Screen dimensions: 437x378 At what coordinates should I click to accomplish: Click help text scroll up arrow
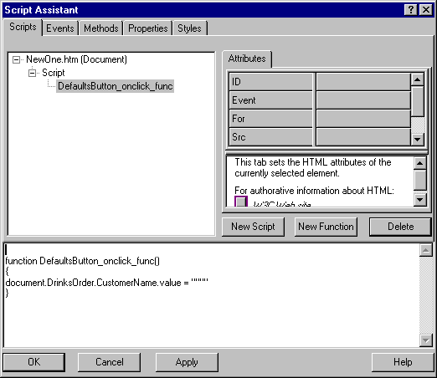420,163
